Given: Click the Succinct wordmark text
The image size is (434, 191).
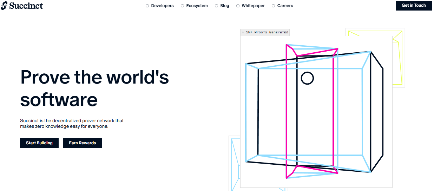Looking at the screenshot, I should (26, 6).
